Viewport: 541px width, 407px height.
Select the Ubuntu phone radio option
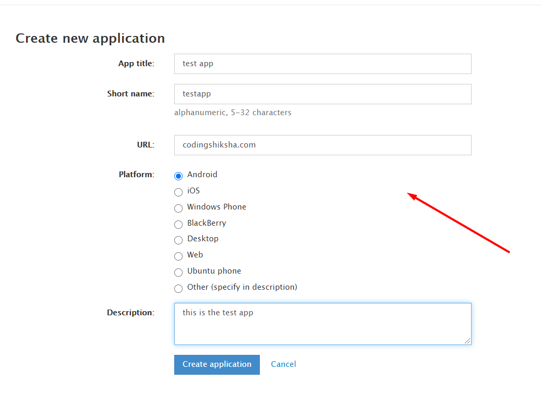(178, 272)
